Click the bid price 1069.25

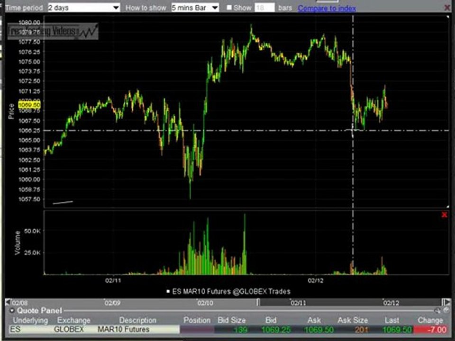(276, 330)
